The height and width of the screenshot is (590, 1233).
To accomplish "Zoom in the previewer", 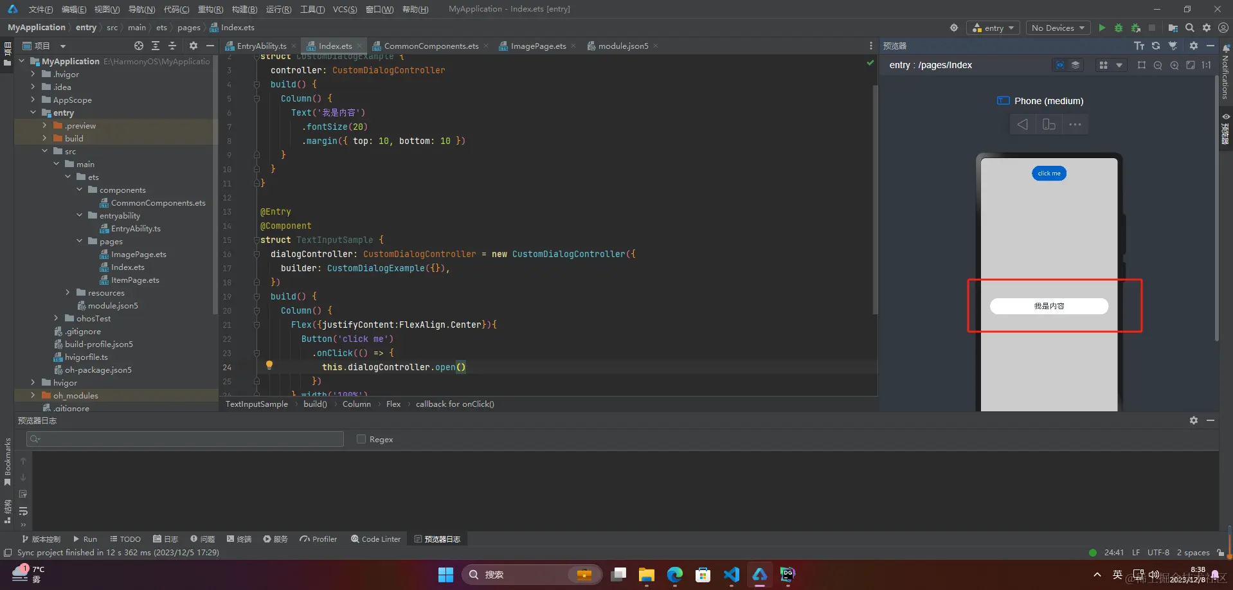I will pos(1174,65).
